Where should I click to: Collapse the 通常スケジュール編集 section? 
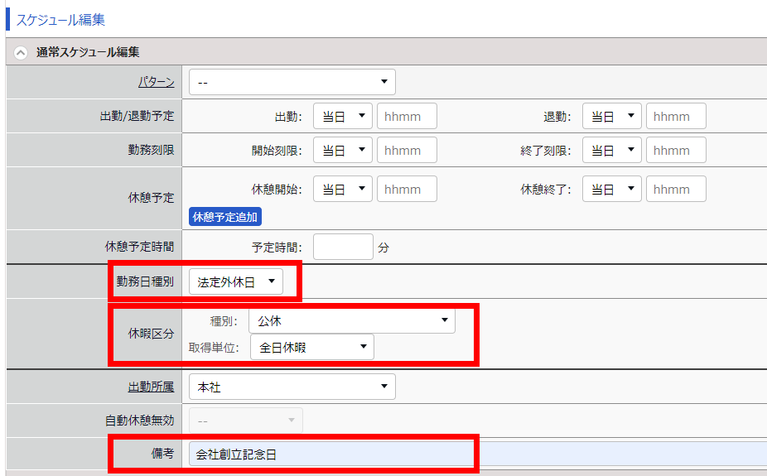tap(21, 52)
